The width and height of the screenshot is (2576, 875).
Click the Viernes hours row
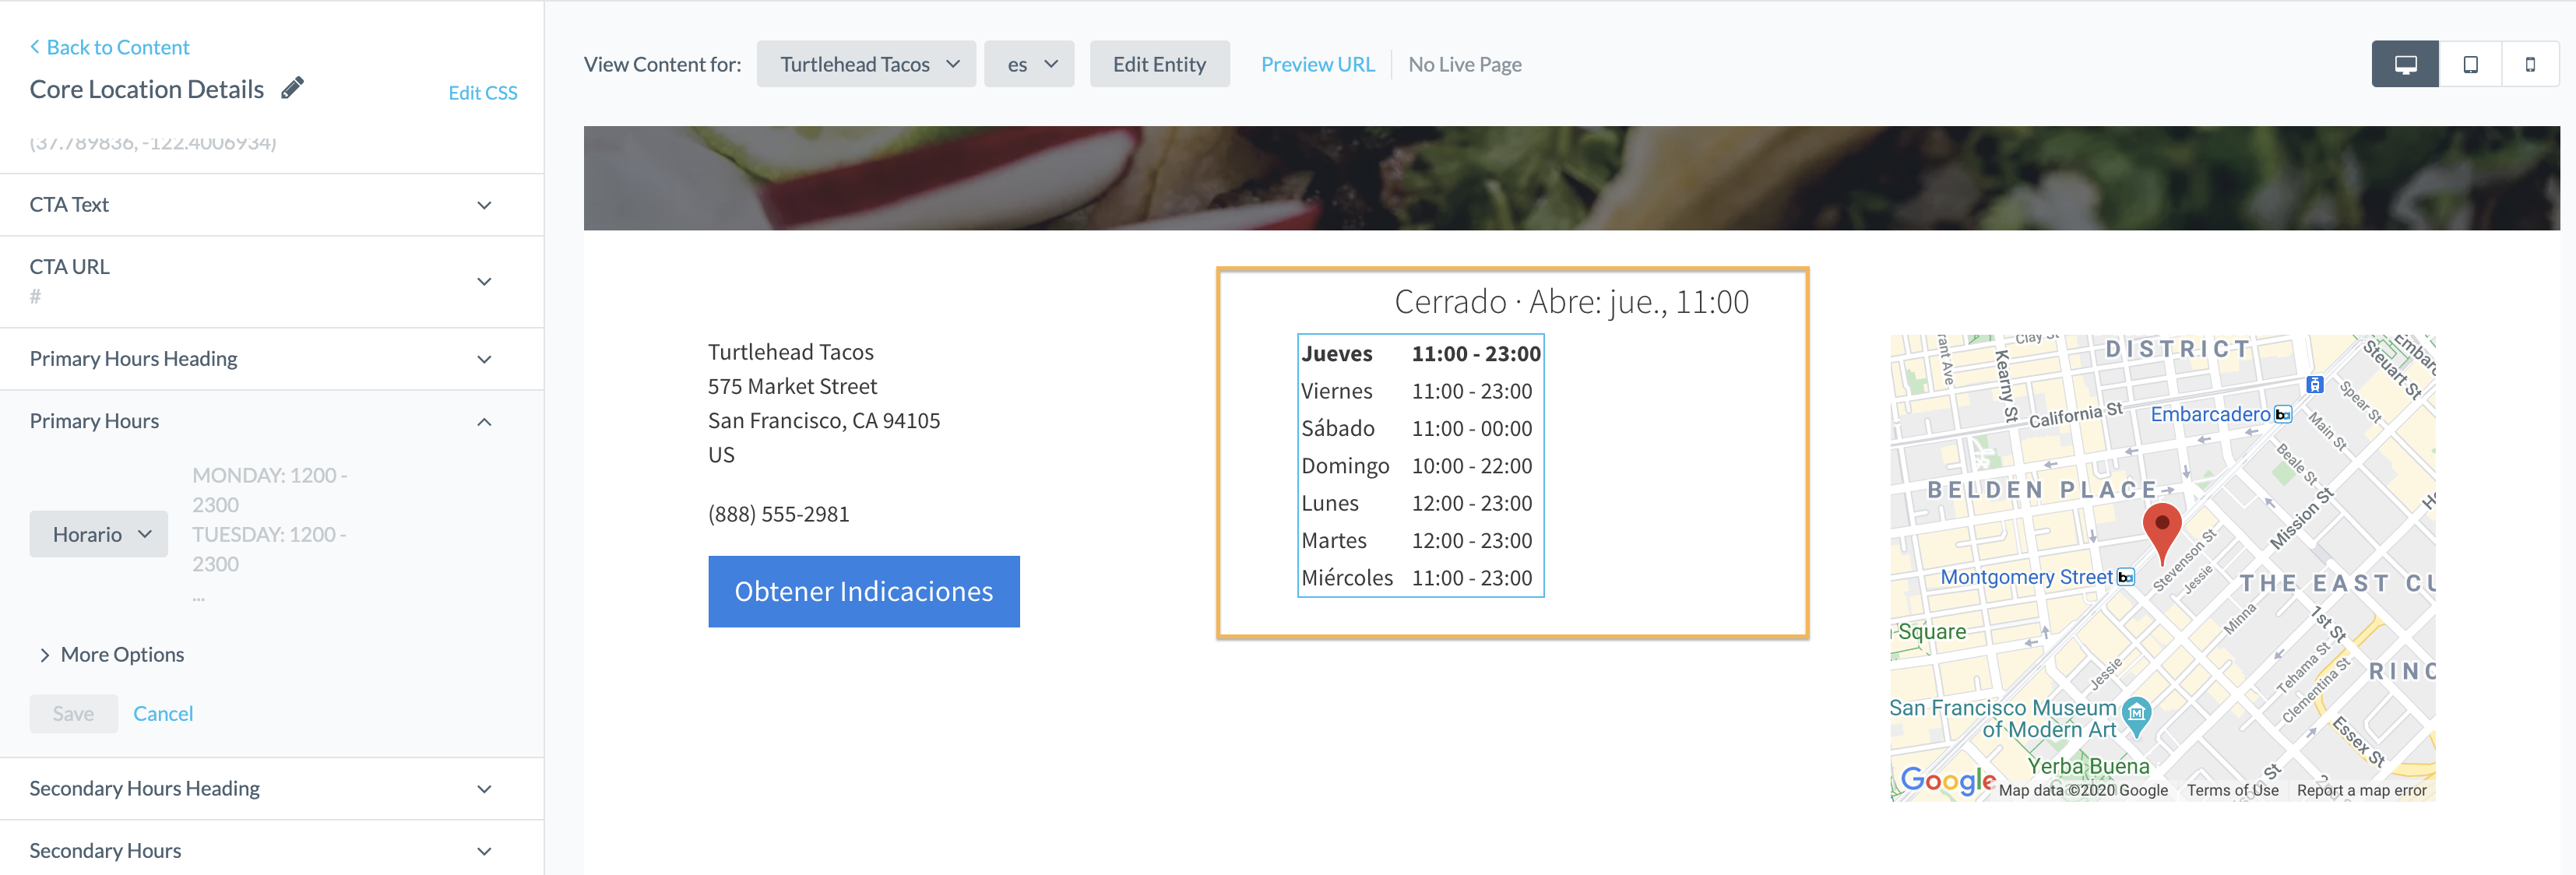point(1420,391)
